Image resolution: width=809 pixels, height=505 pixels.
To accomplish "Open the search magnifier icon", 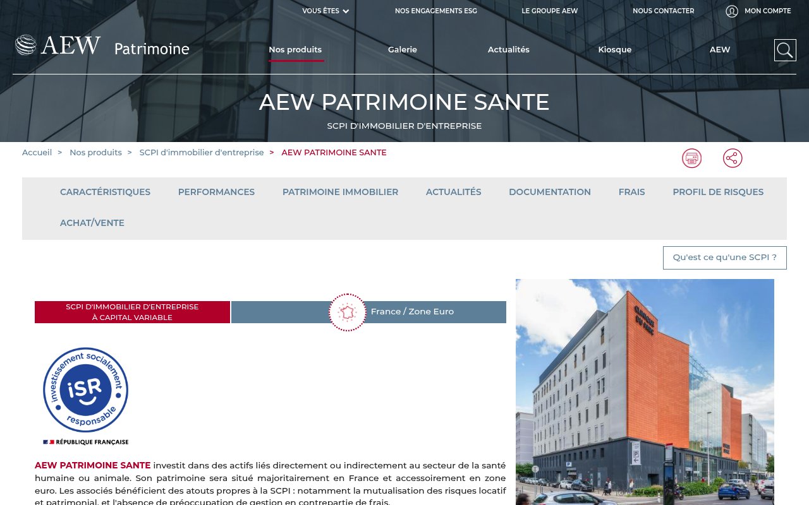I will point(785,50).
